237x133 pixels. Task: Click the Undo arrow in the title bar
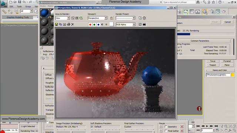[24, 2]
